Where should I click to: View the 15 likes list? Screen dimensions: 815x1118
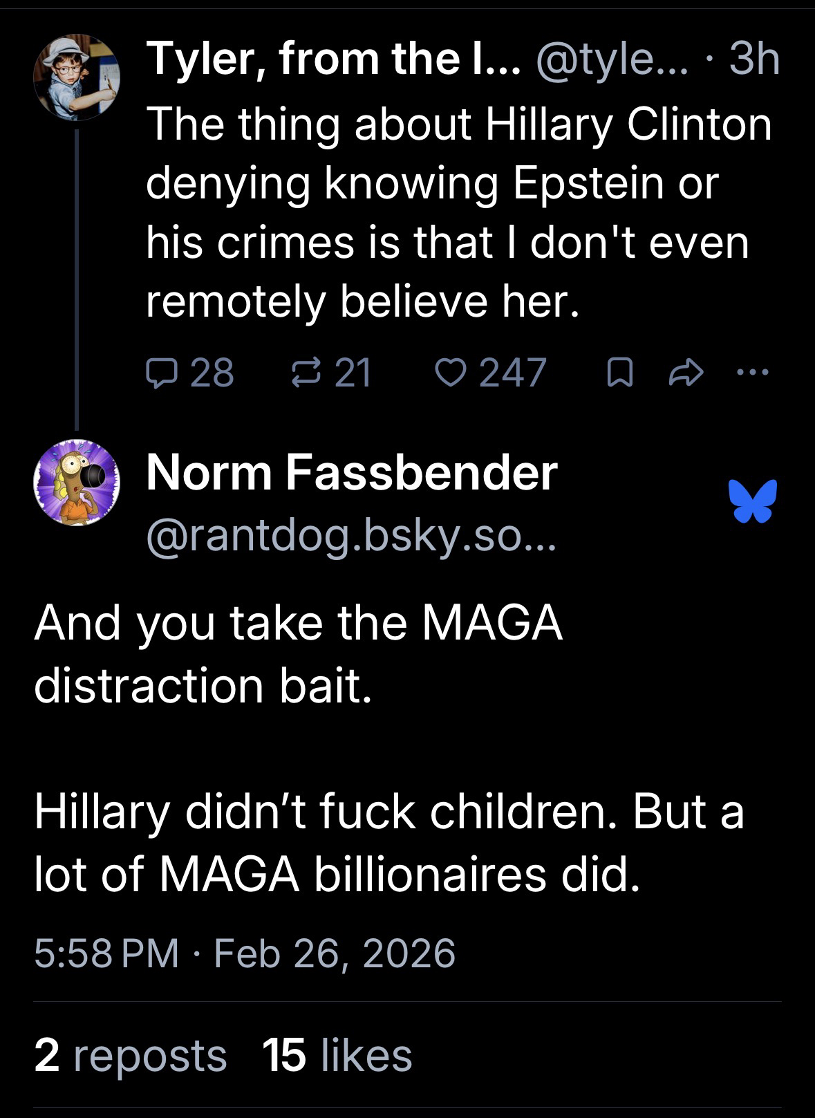(x=337, y=1056)
